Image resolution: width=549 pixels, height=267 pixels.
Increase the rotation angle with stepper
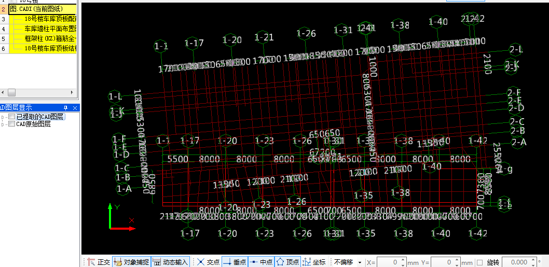point(533,260)
